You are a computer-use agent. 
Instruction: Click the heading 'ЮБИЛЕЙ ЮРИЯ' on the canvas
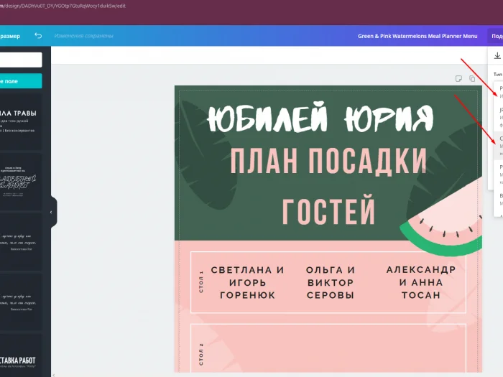(320, 116)
